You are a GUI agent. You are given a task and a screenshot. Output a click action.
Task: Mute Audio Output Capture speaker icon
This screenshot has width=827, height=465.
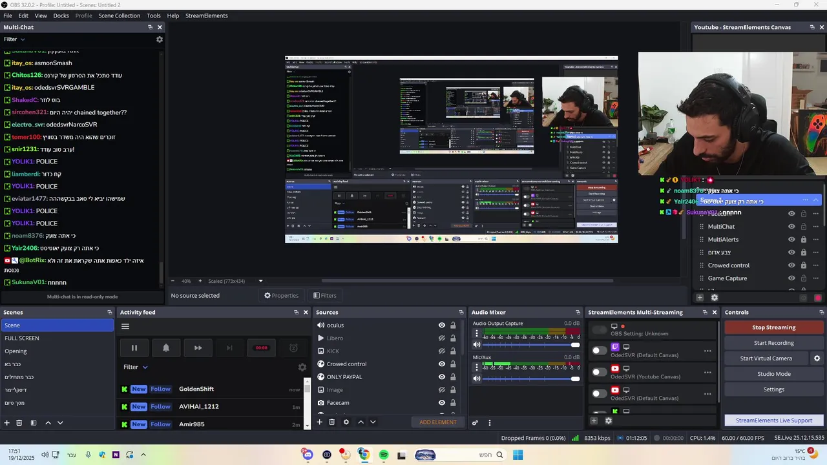click(477, 345)
